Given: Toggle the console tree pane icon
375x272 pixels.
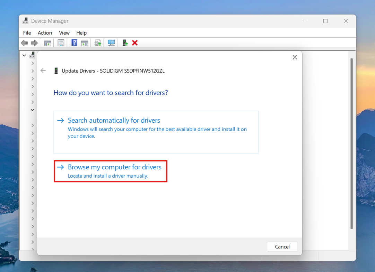Looking at the screenshot, I should click(47, 43).
